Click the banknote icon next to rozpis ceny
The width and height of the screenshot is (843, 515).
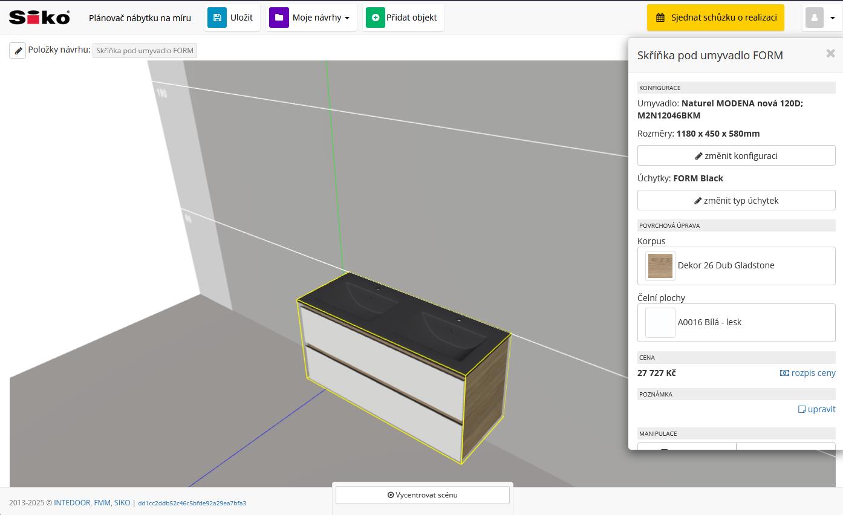click(784, 373)
